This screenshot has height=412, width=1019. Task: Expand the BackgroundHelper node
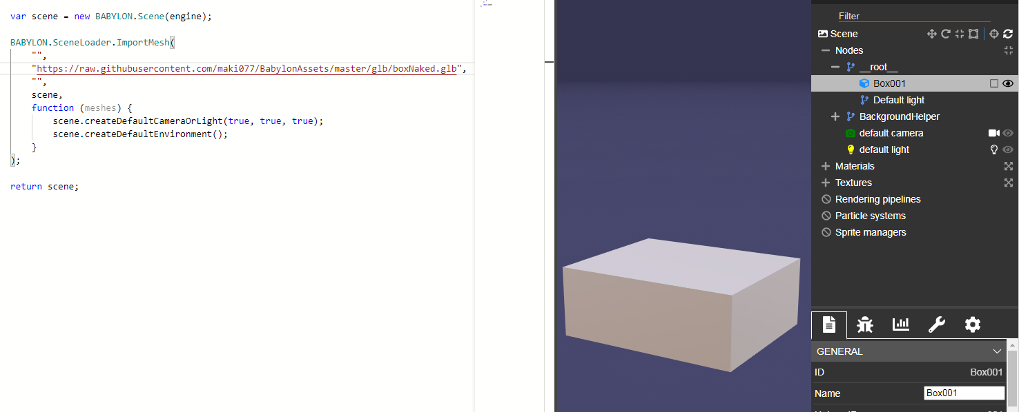(835, 116)
